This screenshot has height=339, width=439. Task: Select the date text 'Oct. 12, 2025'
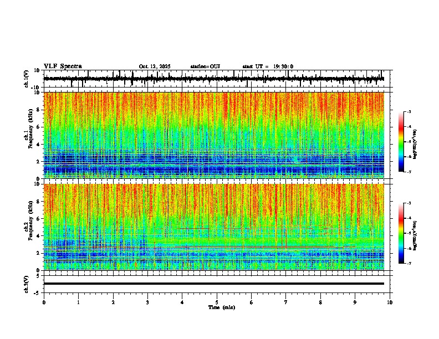(155, 66)
